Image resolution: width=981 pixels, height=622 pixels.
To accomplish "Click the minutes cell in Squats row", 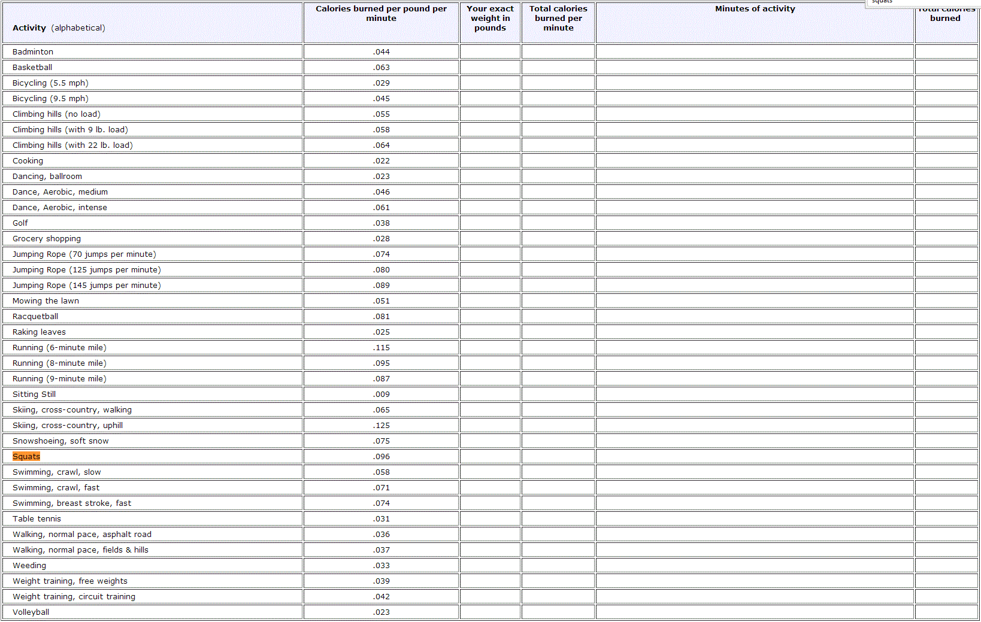I will click(755, 456).
